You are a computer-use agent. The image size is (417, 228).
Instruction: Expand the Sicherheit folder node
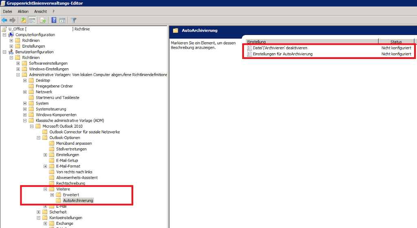point(39,212)
